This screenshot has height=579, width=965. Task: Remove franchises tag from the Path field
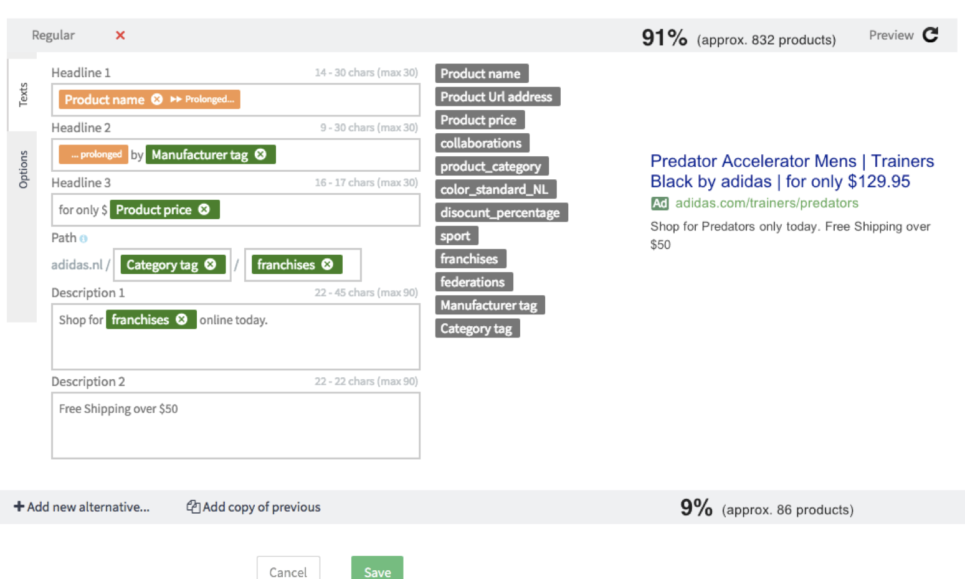click(327, 265)
